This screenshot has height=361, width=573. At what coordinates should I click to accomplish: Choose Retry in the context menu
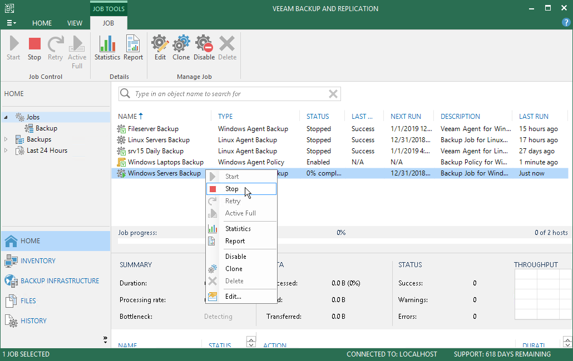click(241, 201)
